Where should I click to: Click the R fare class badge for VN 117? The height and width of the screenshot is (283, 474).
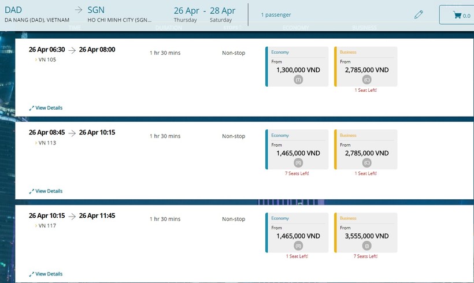tap(298, 247)
